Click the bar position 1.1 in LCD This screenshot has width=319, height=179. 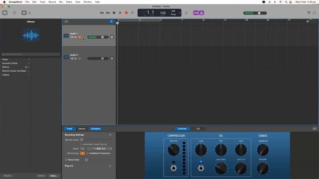click(x=151, y=12)
